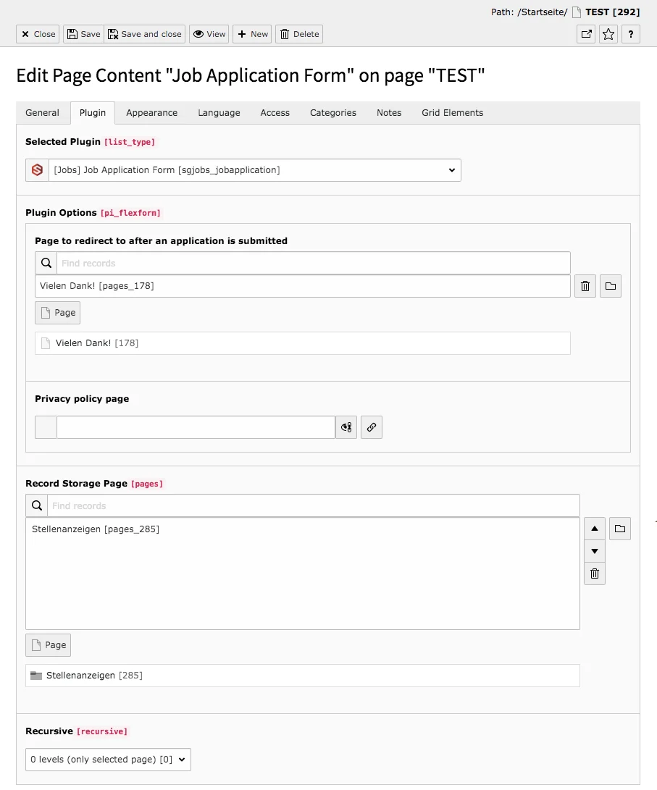Screen dimensions: 657x790
Task: Delete the 'Vielen Dank!' redirect page selection
Action: pyautogui.click(x=585, y=285)
